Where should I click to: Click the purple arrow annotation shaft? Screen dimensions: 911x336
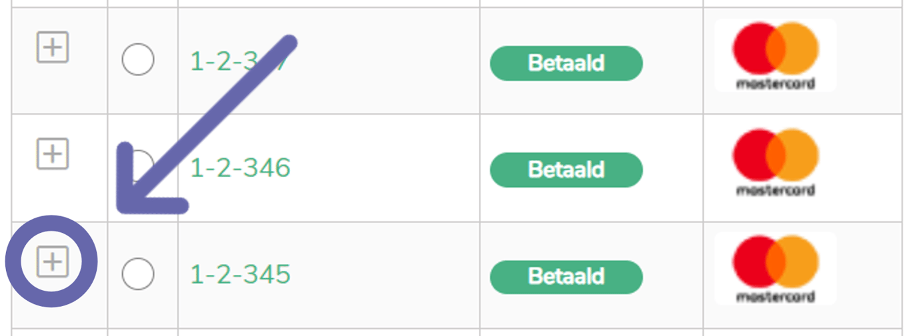[x=213, y=120]
